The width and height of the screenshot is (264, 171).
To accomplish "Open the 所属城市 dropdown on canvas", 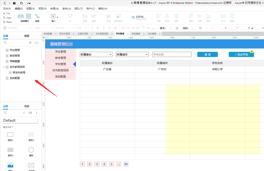I will coord(132,54).
